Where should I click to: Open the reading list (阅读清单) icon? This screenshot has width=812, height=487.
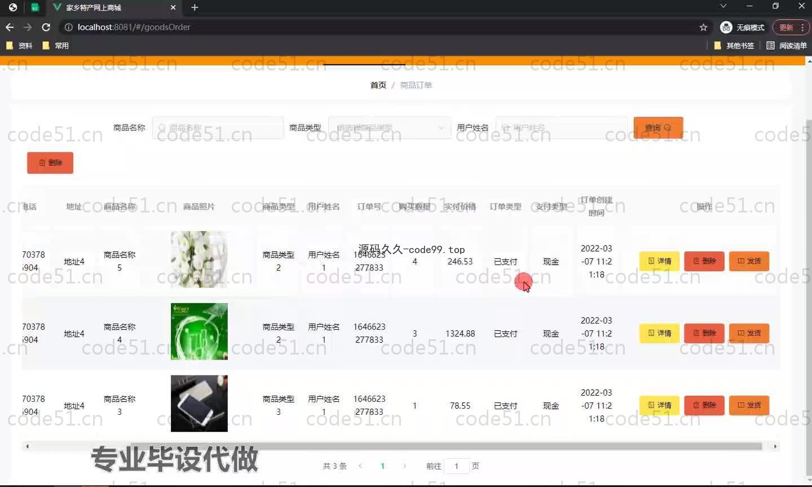pyautogui.click(x=770, y=46)
